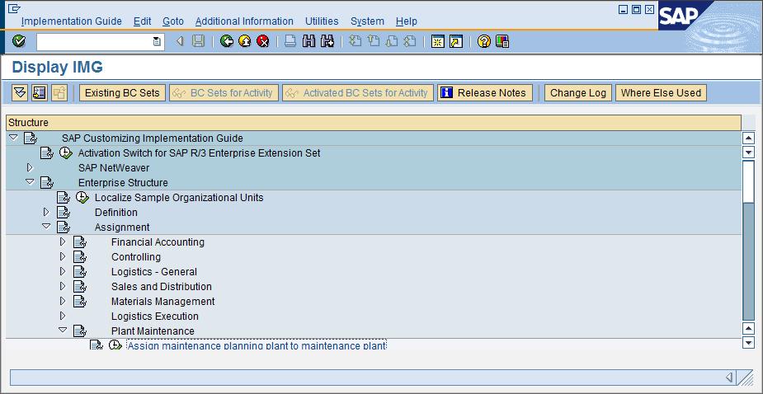
Task: Open the Additional Information menu
Action: click(x=244, y=21)
